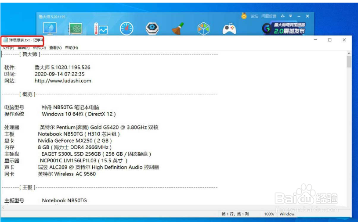Click the 8 GB DDR4 2666MHz memory line
This screenshot has width=358, height=222.
[75, 147]
